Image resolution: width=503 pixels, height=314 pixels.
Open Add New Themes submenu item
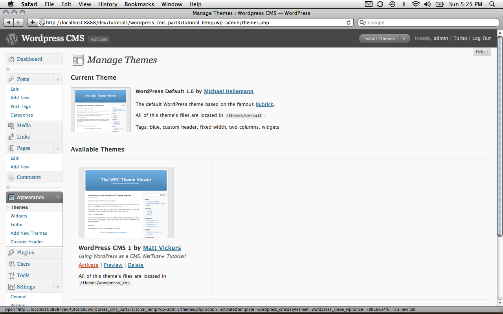pyautogui.click(x=29, y=233)
